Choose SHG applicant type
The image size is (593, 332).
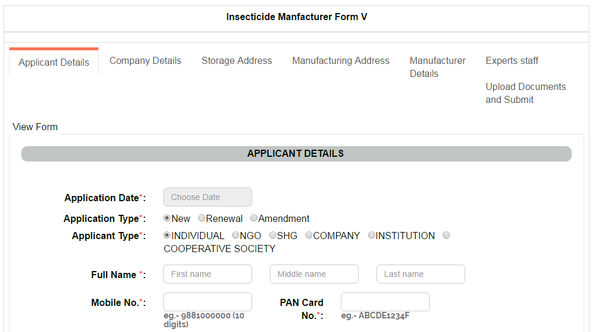click(273, 236)
